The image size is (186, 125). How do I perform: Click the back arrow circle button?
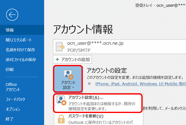pos(12,15)
